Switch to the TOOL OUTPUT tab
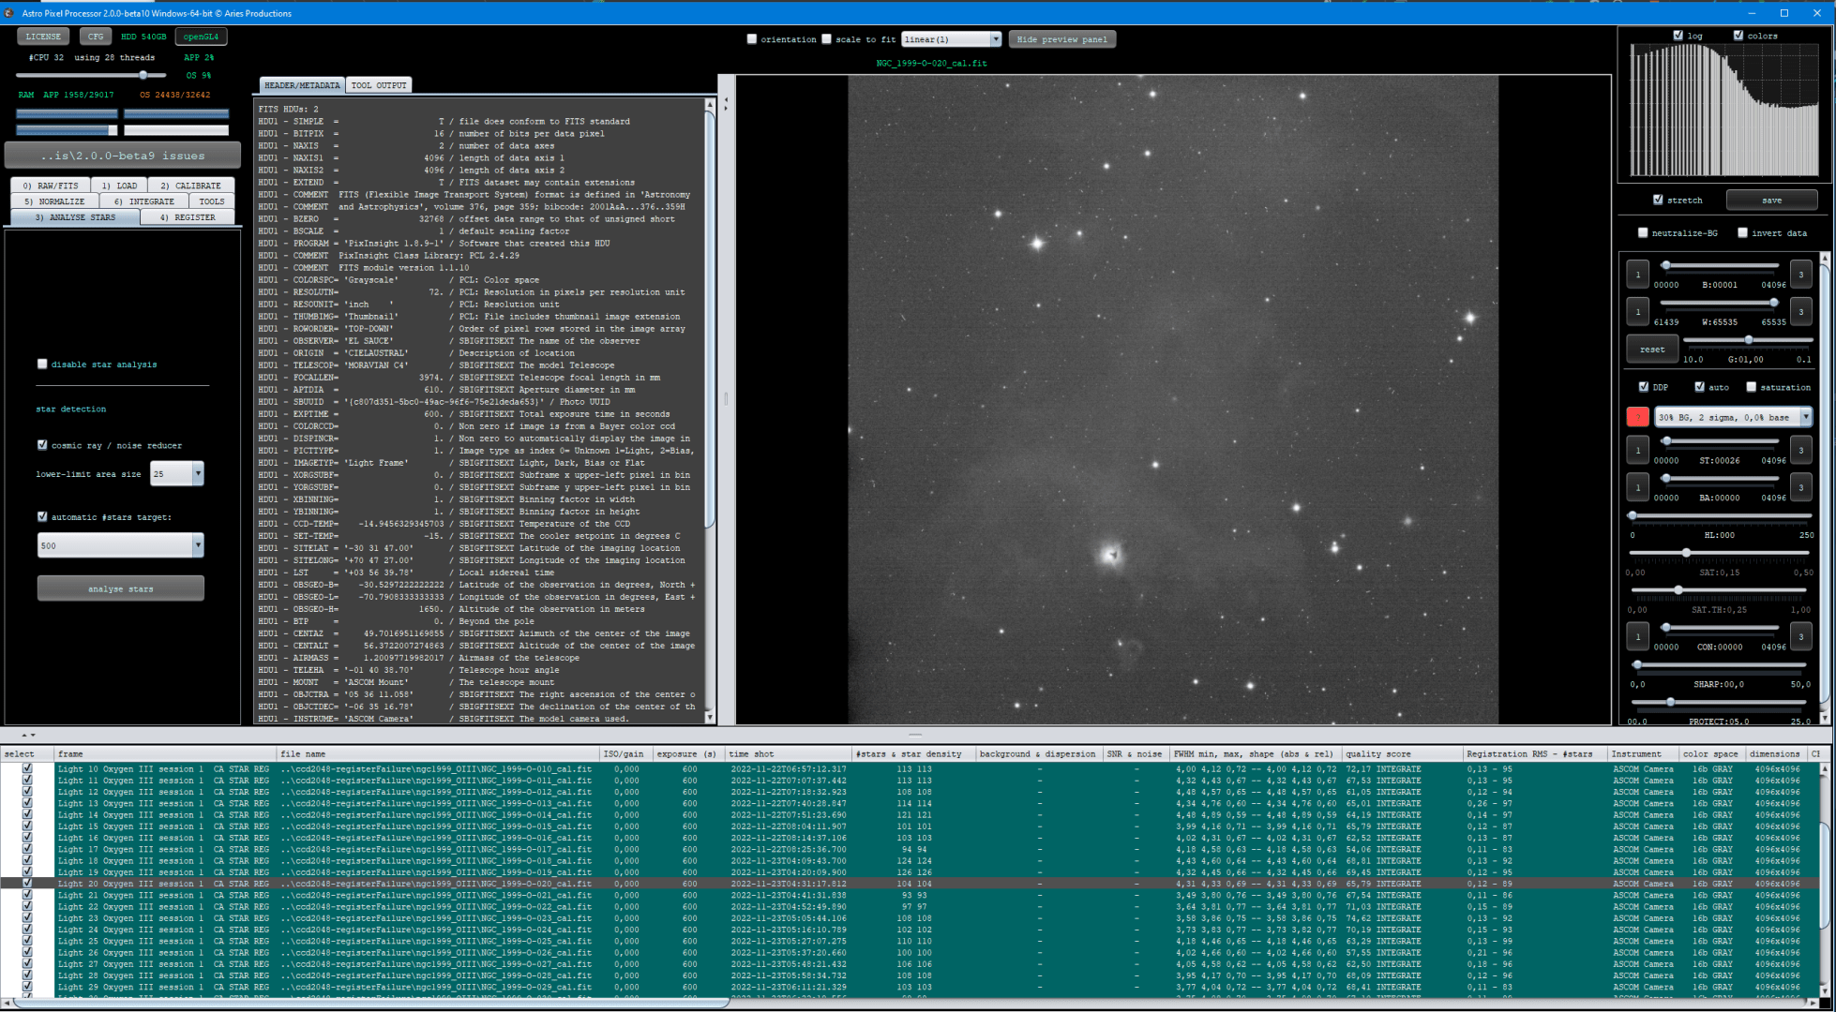 (379, 85)
